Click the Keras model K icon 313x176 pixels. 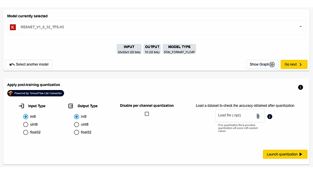(13, 27)
